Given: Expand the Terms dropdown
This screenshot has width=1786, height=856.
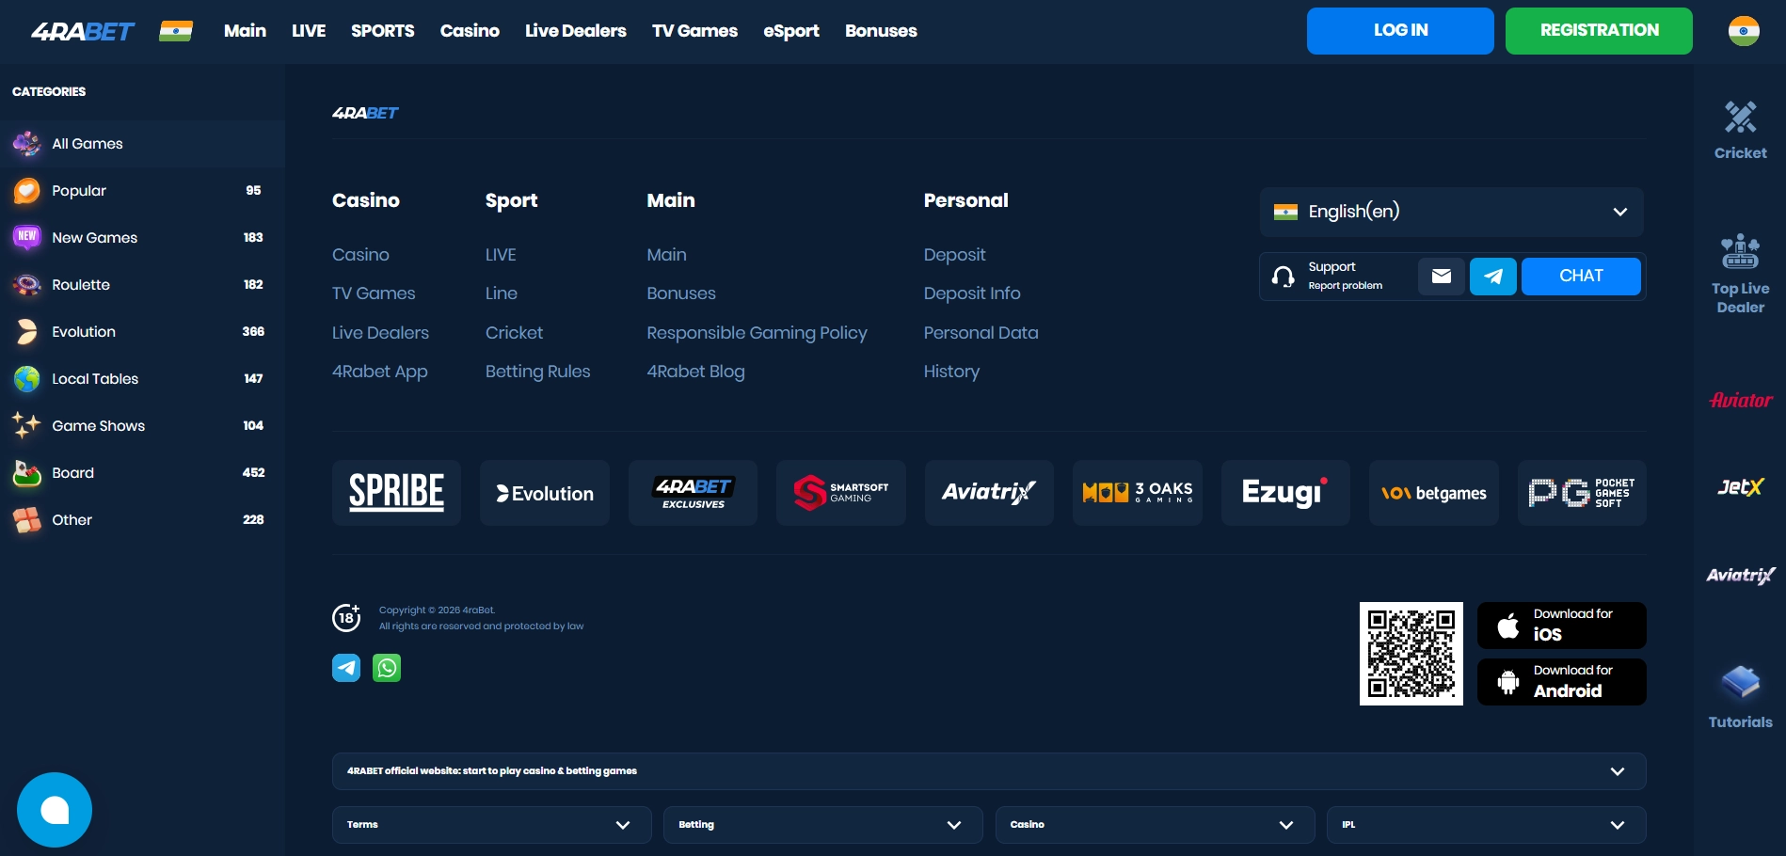Looking at the screenshot, I should 492,825.
